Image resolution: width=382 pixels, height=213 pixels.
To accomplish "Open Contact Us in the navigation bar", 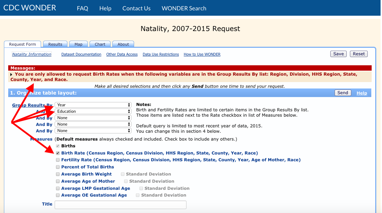I will (136, 8).
